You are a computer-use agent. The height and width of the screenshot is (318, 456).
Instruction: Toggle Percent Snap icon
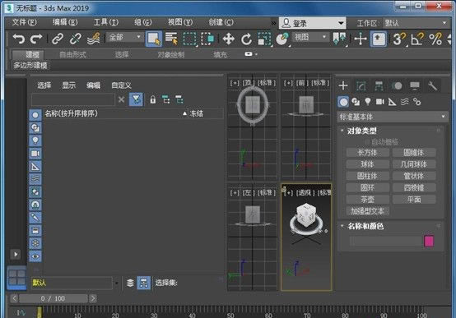tap(435, 39)
